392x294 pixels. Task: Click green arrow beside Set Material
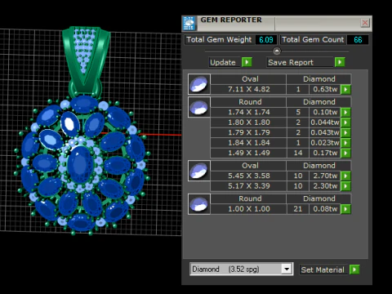point(354,269)
